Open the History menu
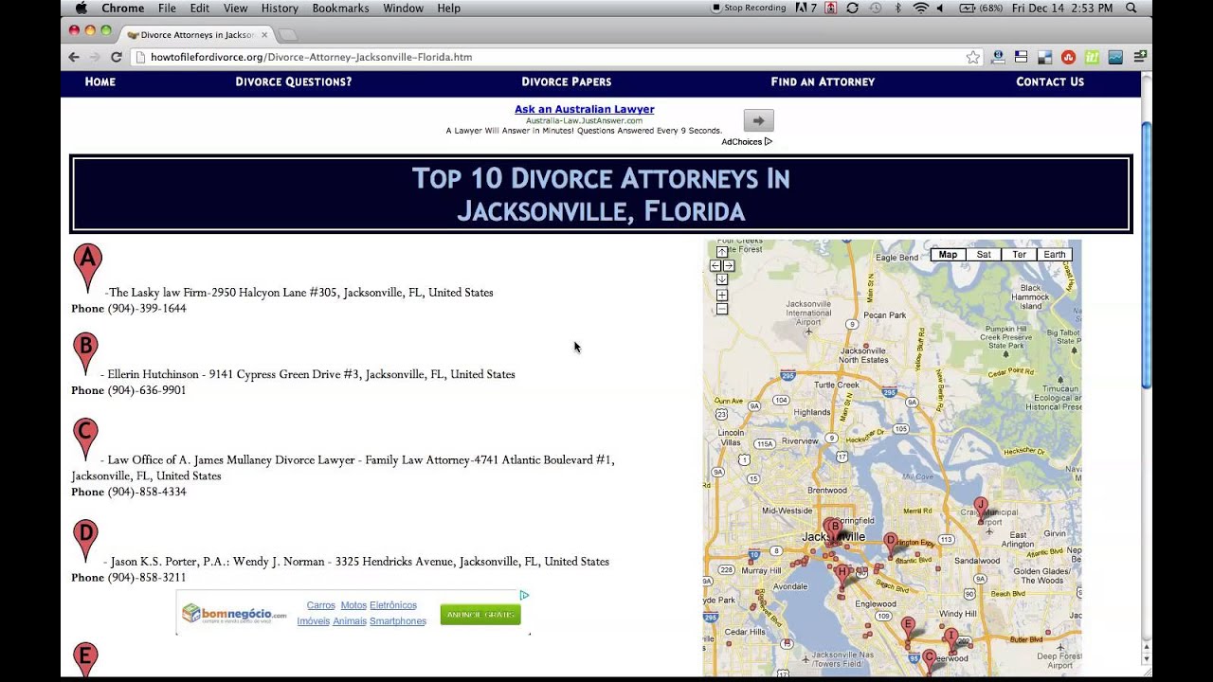 pos(280,8)
